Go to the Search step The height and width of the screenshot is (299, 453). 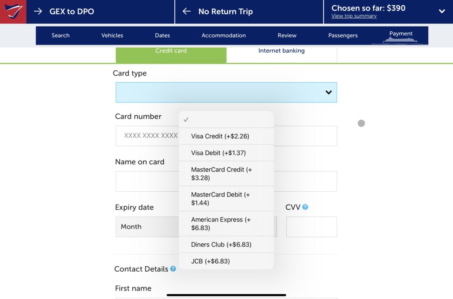(61, 35)
